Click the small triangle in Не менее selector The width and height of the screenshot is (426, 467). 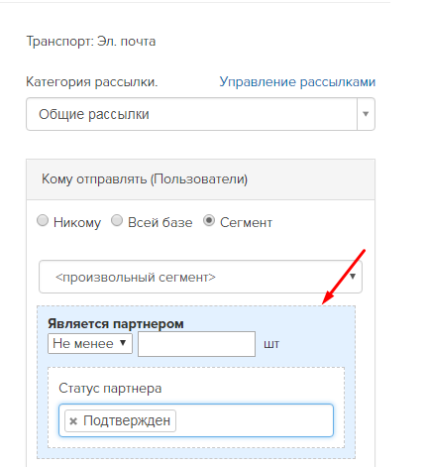click(x=123, y=343)
